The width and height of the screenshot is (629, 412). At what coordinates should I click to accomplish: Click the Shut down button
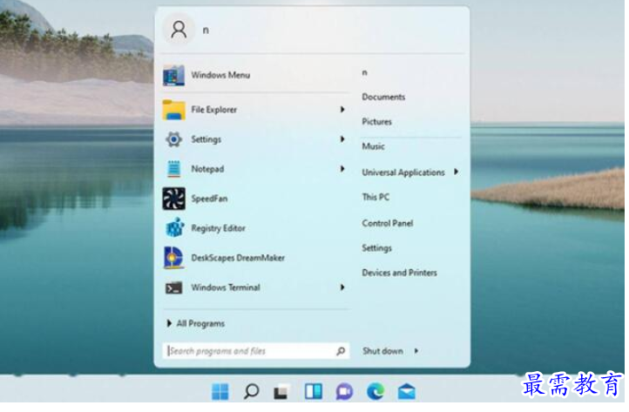[382, 351]
